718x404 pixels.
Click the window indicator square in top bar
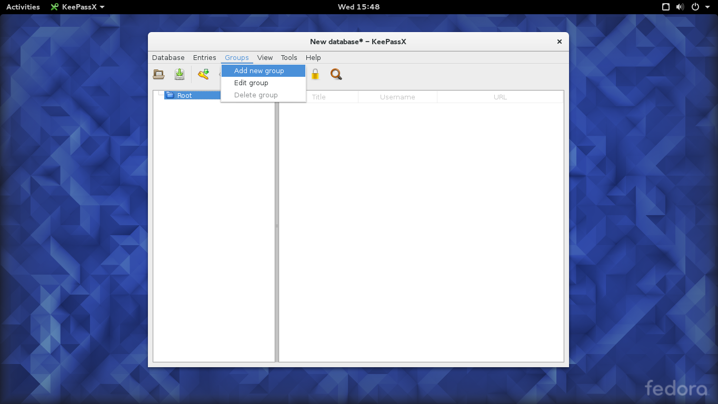666,7
